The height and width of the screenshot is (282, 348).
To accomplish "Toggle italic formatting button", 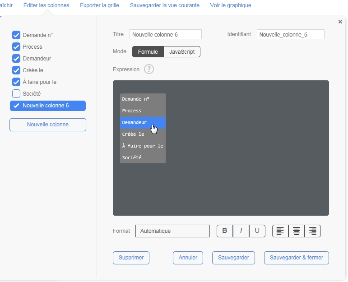I will (241, 231).
